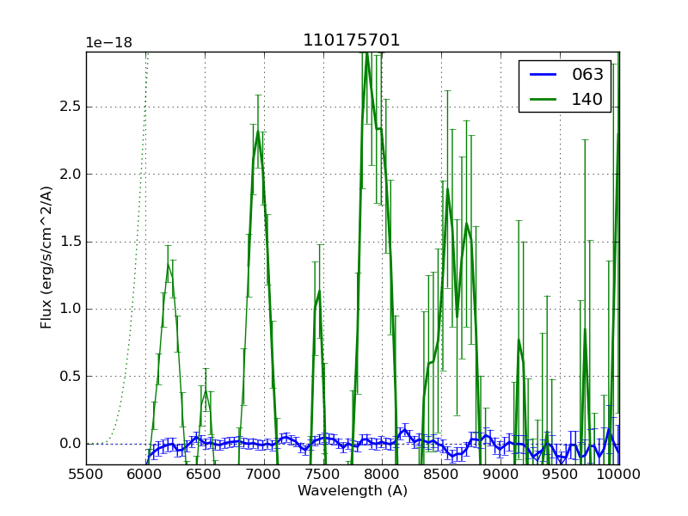Click the 9000 x-axis tick label
This screenshot has width=688, height=516.
point(501,474)
